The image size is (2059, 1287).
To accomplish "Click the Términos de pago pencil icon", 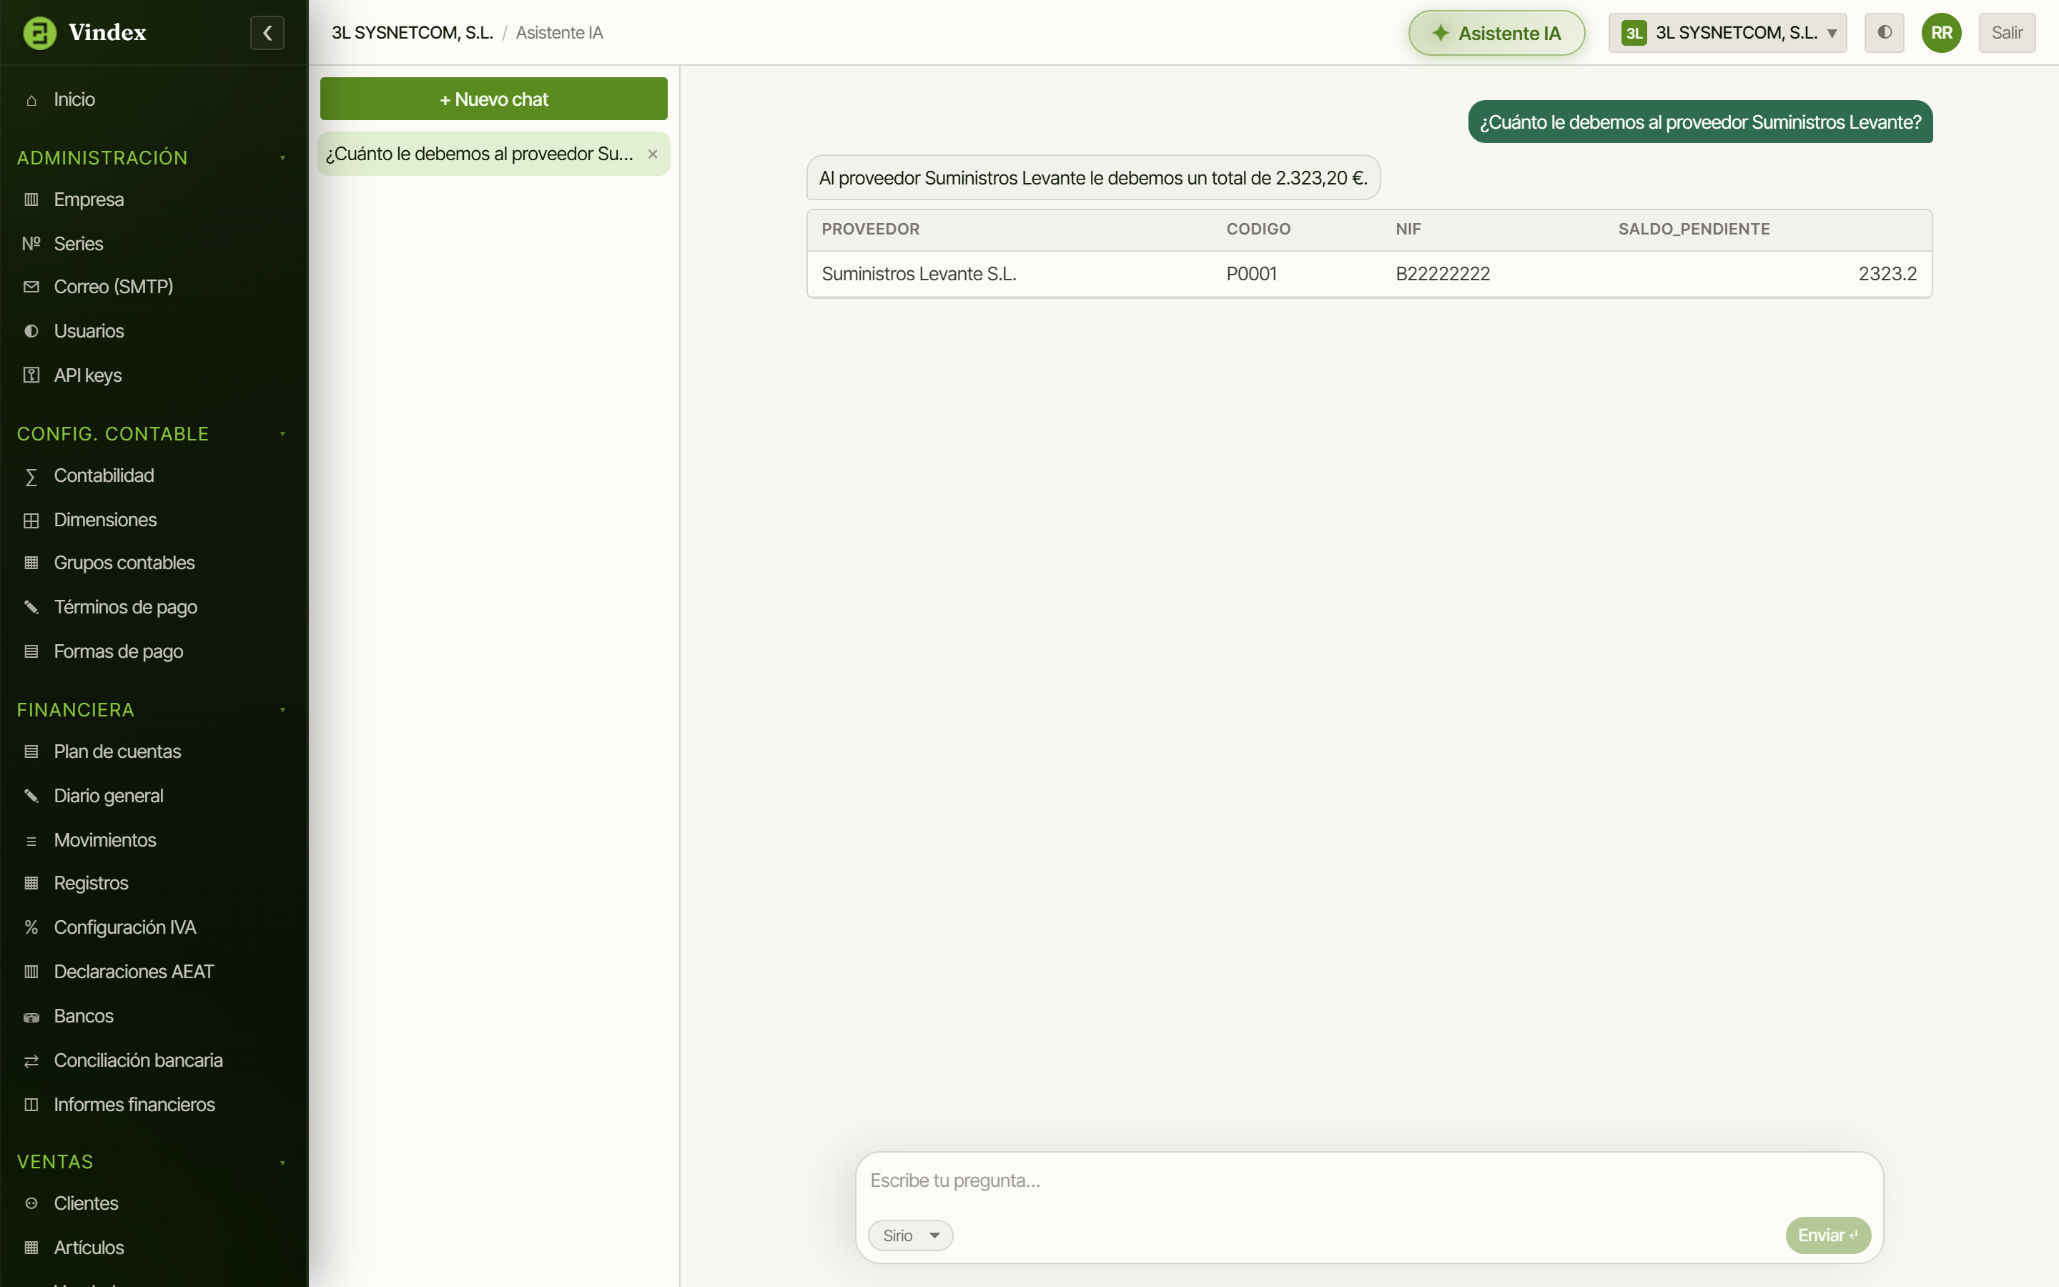I will pyautogui.click(x=31, y=607).
